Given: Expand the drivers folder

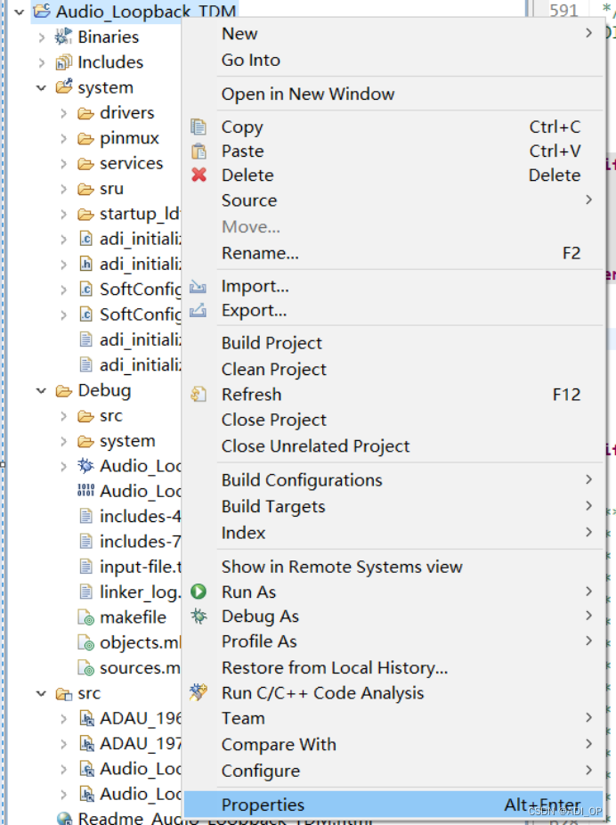Looking at the screenshot, I should (x=63, y=113).
